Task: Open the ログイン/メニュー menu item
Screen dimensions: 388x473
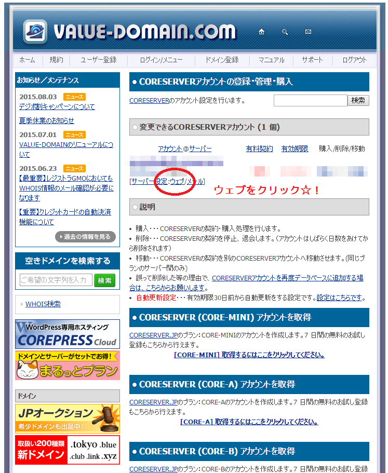Action: 161,60
